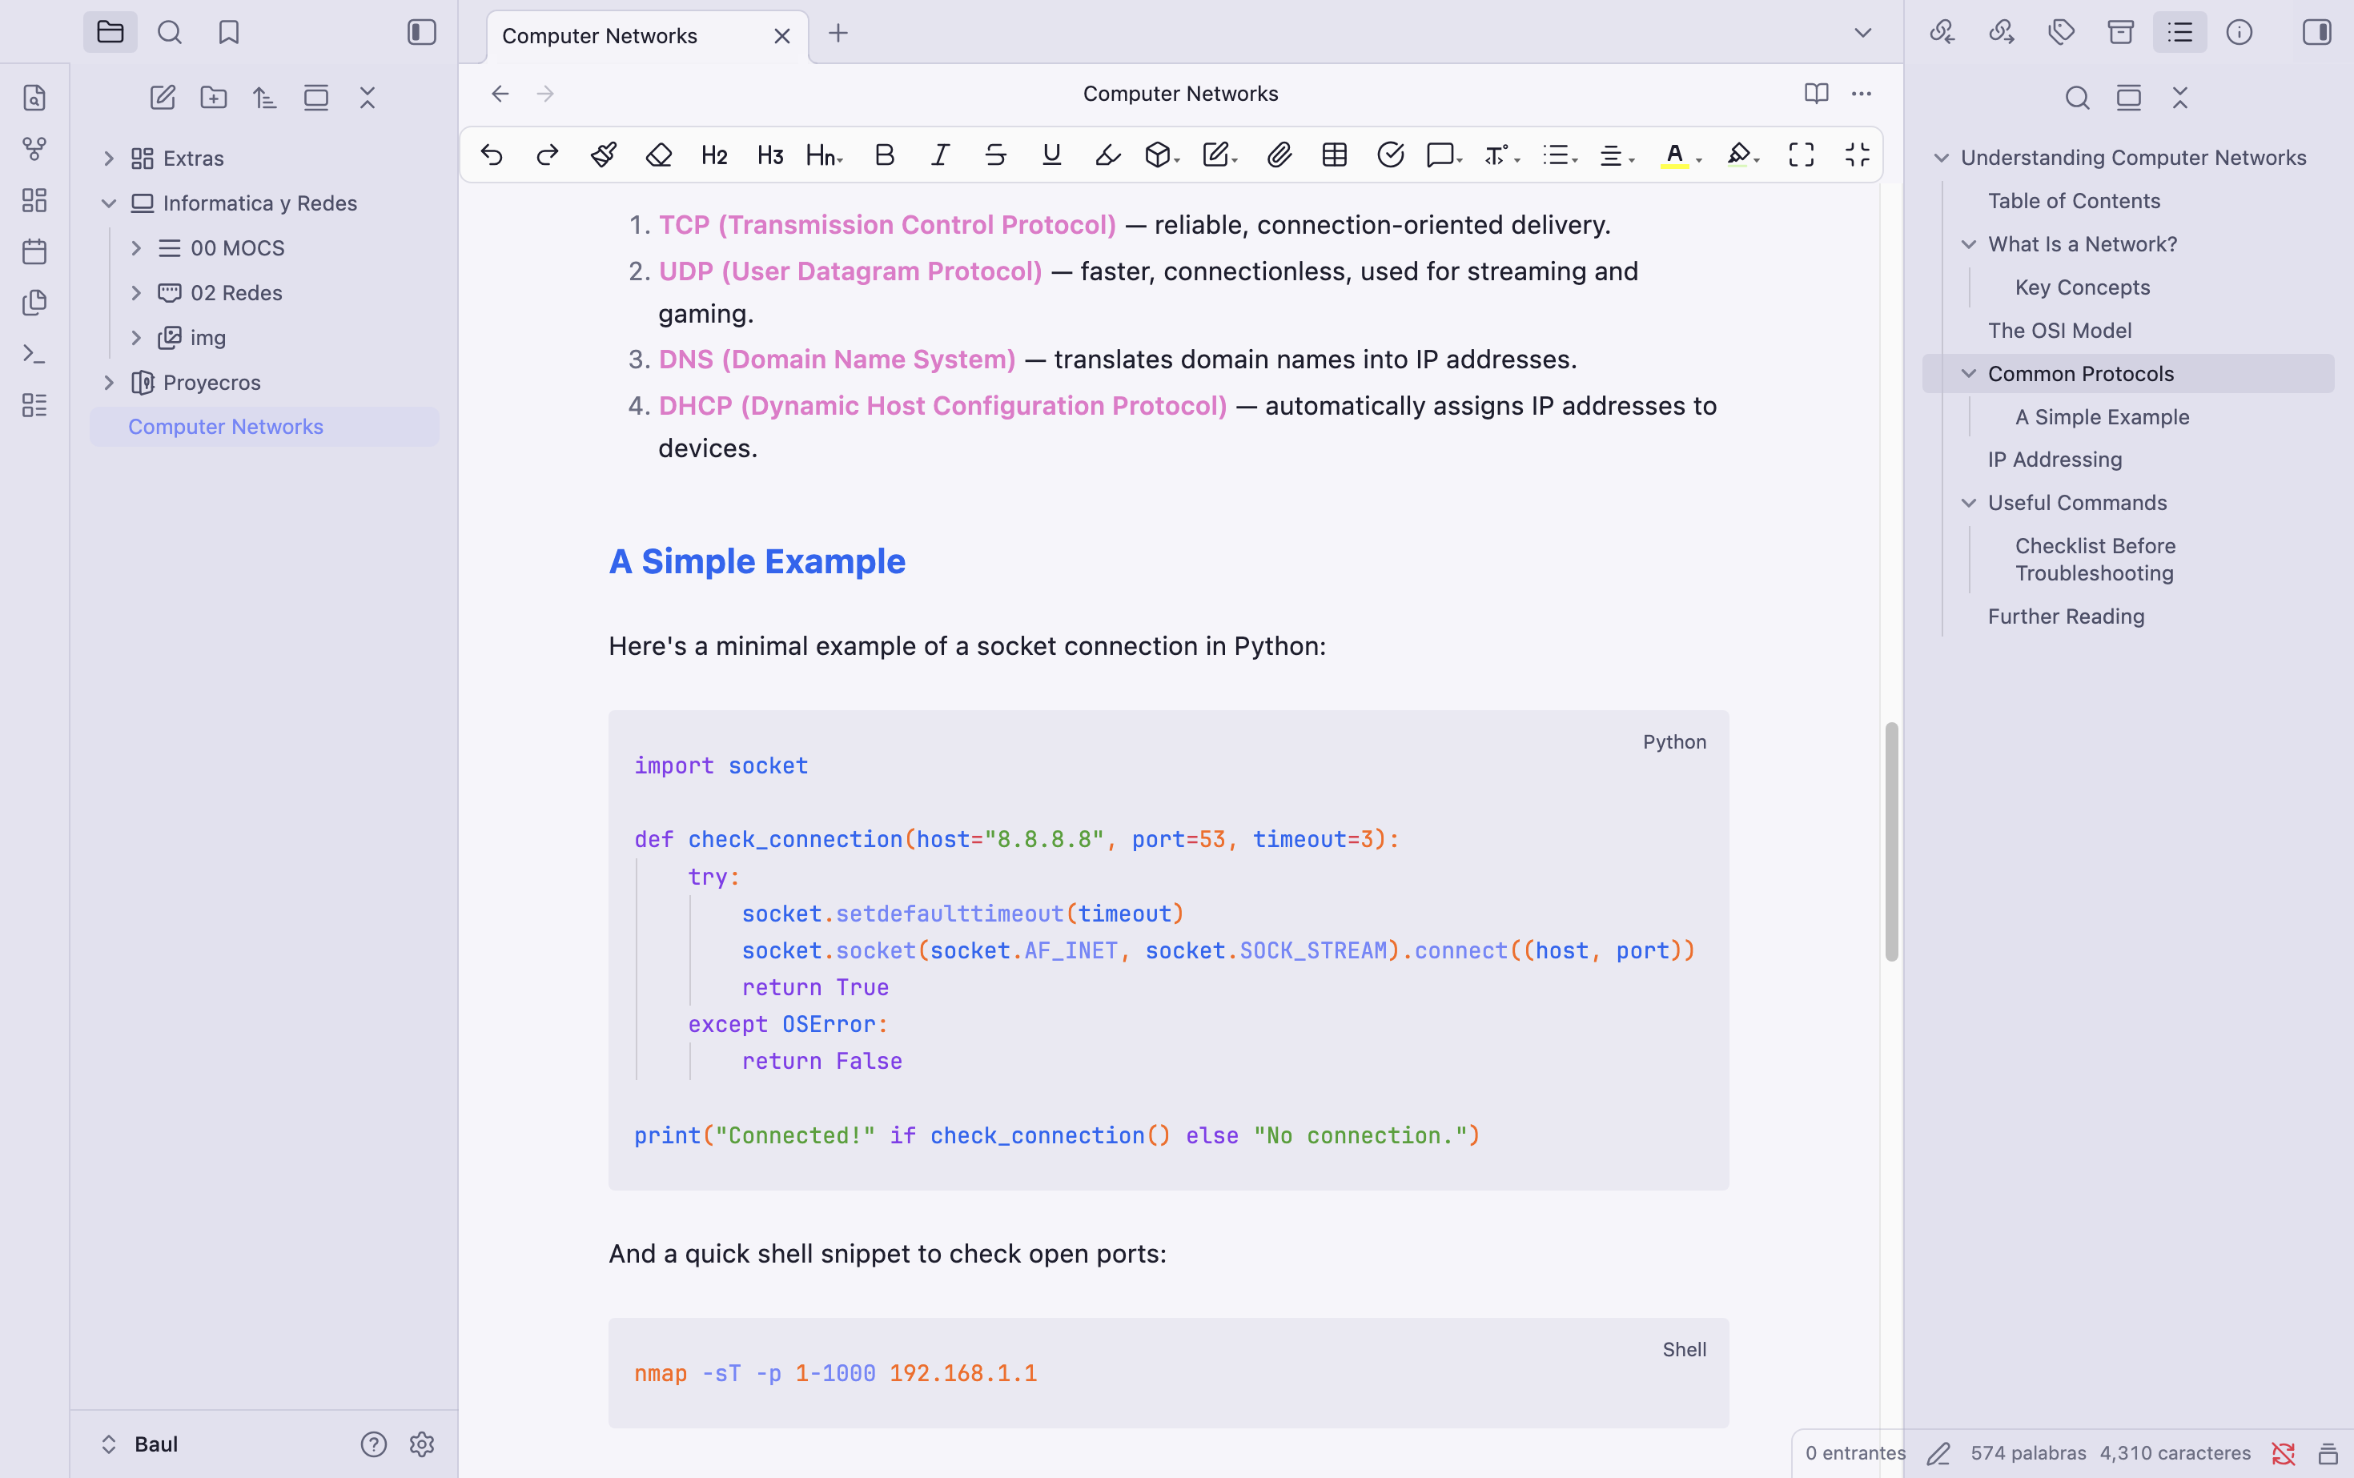Open settings gear in sidebar footer

421,1444
